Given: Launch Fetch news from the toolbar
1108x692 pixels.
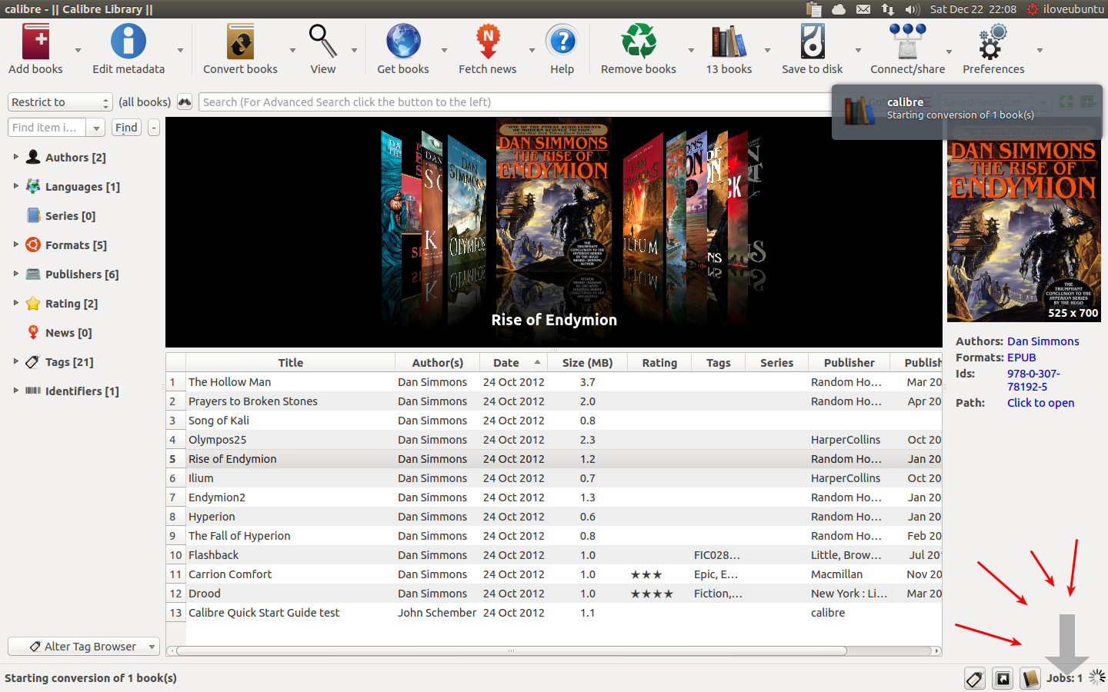Looking at the screenshot, I should click(x=488, y=42).
